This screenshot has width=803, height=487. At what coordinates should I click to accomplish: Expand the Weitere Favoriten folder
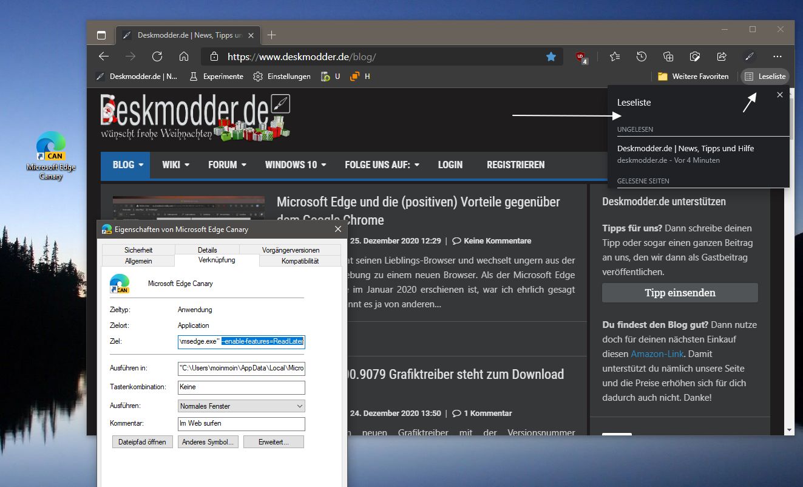tap(693, 77)
